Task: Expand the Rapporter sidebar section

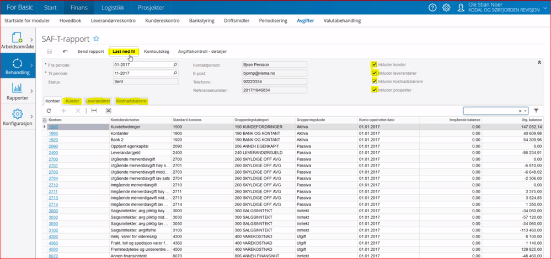Action: [17, 91]
